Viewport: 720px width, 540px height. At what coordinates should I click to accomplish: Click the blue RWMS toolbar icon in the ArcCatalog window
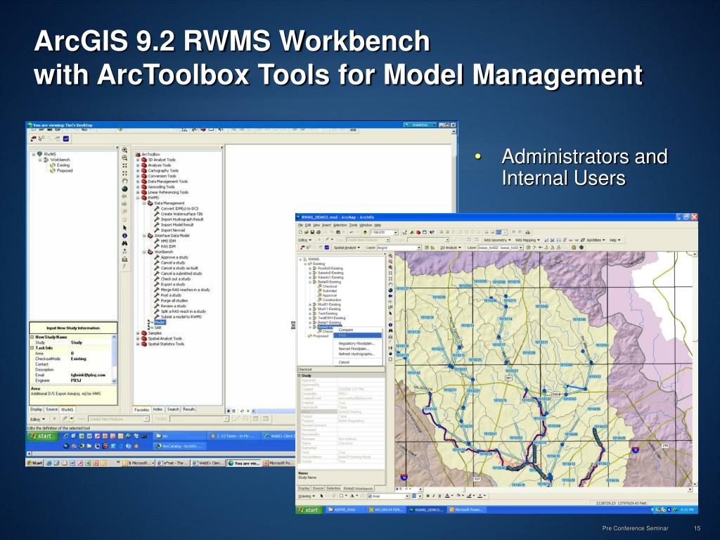click(x=66, y=139)
